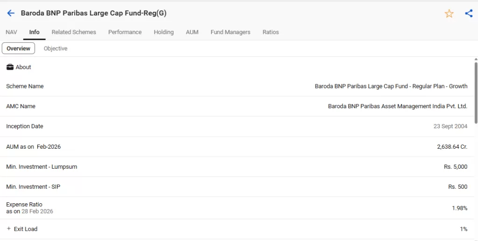478x241 pixels.
Task: View the Fund Managers tab
Action: click(x=231, y=32)
